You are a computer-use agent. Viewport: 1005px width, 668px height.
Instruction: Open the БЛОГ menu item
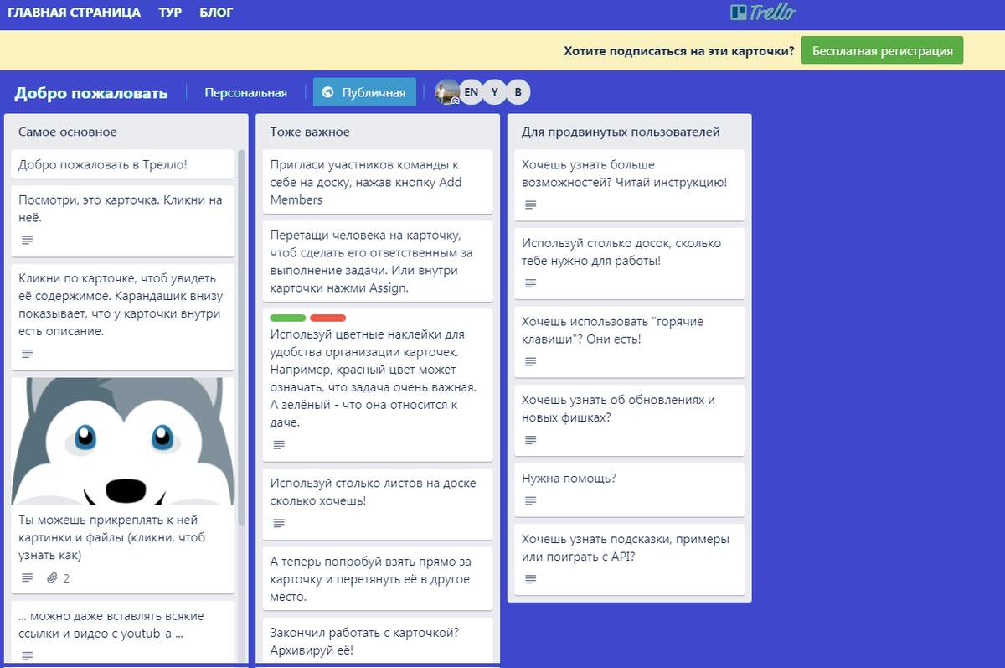pos(215,12)
